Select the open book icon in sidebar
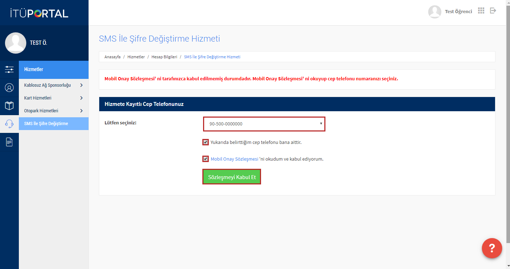The width and height of the screenshot is (510, 269). [9, 106]
